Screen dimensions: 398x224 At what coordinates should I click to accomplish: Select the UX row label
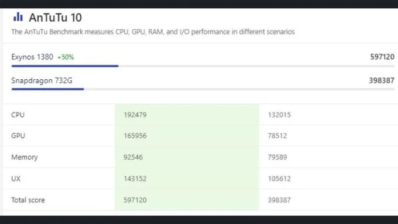click(16, 179)
